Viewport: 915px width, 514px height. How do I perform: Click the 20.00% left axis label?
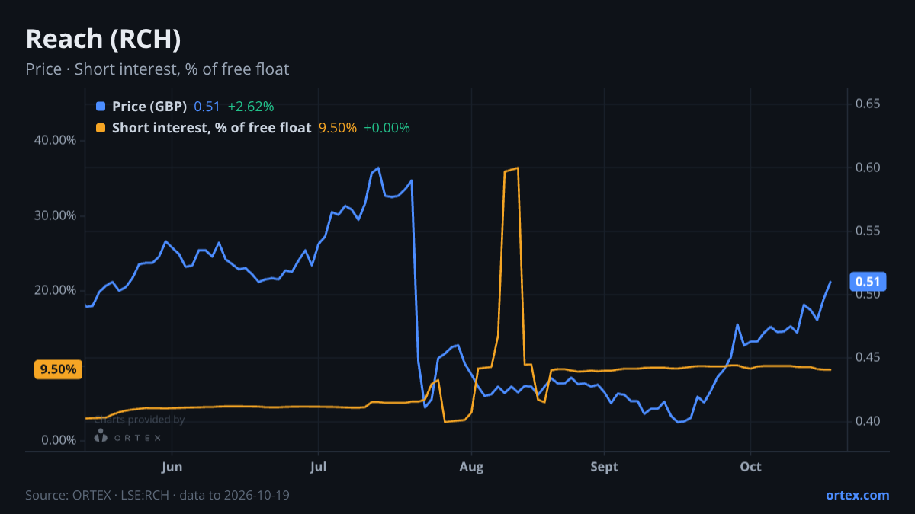[56, 290]
